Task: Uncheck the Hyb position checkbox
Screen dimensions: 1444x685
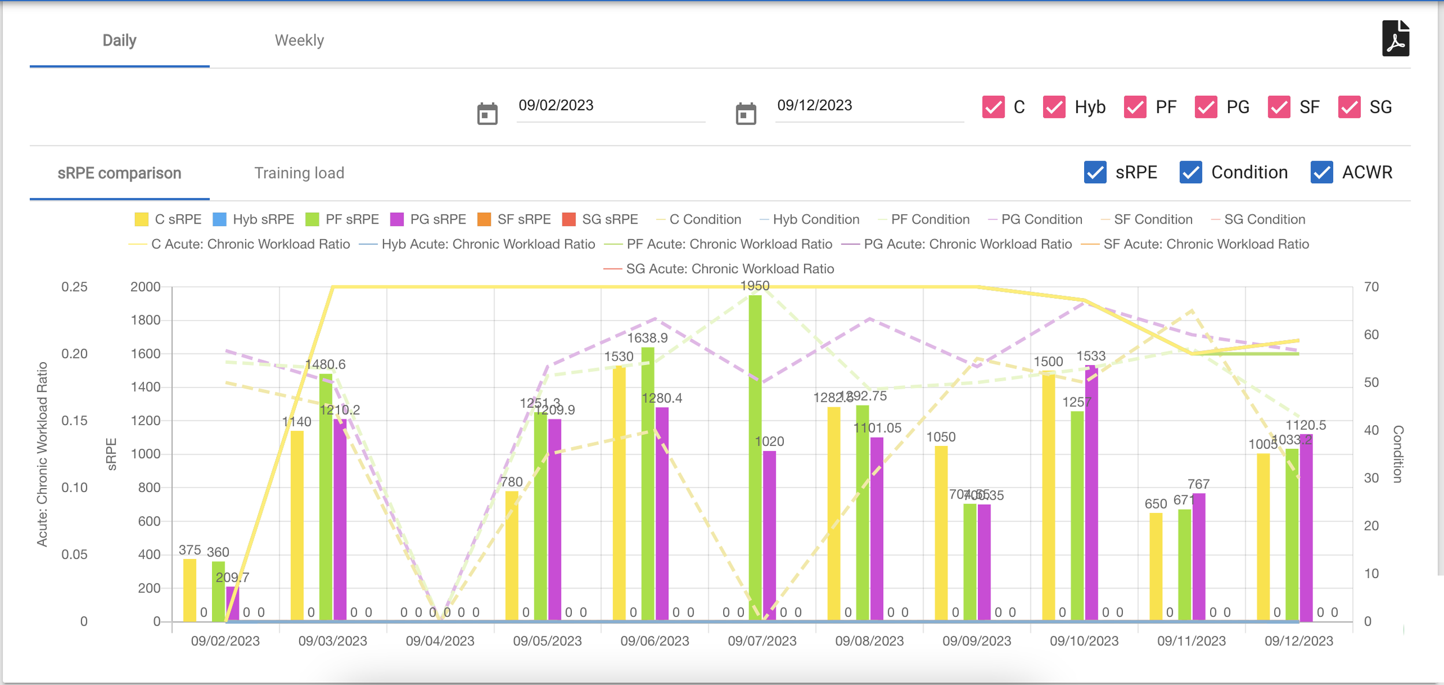Action: (1054, 107)
